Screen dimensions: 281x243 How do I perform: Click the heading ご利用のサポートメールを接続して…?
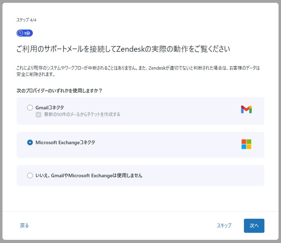[x=123, y=49]
